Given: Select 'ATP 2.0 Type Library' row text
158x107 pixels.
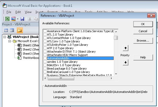Looking at the screenshot, I should coord(60,48).
